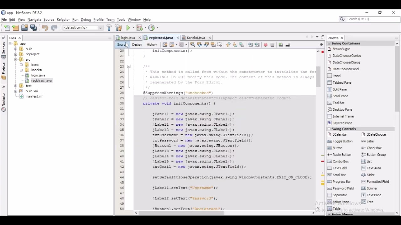This screenshot has height=225, width=401.
Task: Collapse the app node in the Files tree
Action: coord(10,44)
